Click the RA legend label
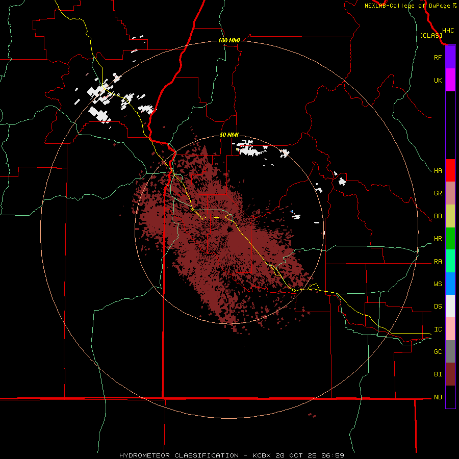 [x=438, y=262]
